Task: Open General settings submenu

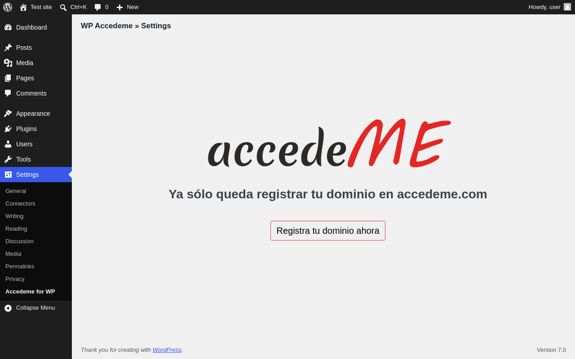Action: pos(36,191)
